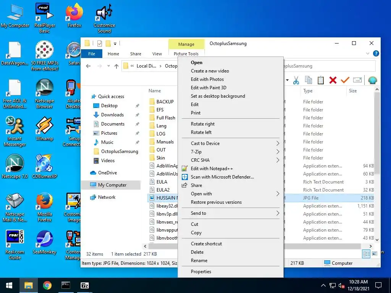Open recent locations dropdown next to Forward

[x=108, y=66]
